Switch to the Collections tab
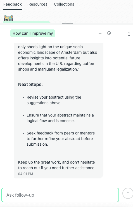Viewport: 133px width, 207px height. 64,4
